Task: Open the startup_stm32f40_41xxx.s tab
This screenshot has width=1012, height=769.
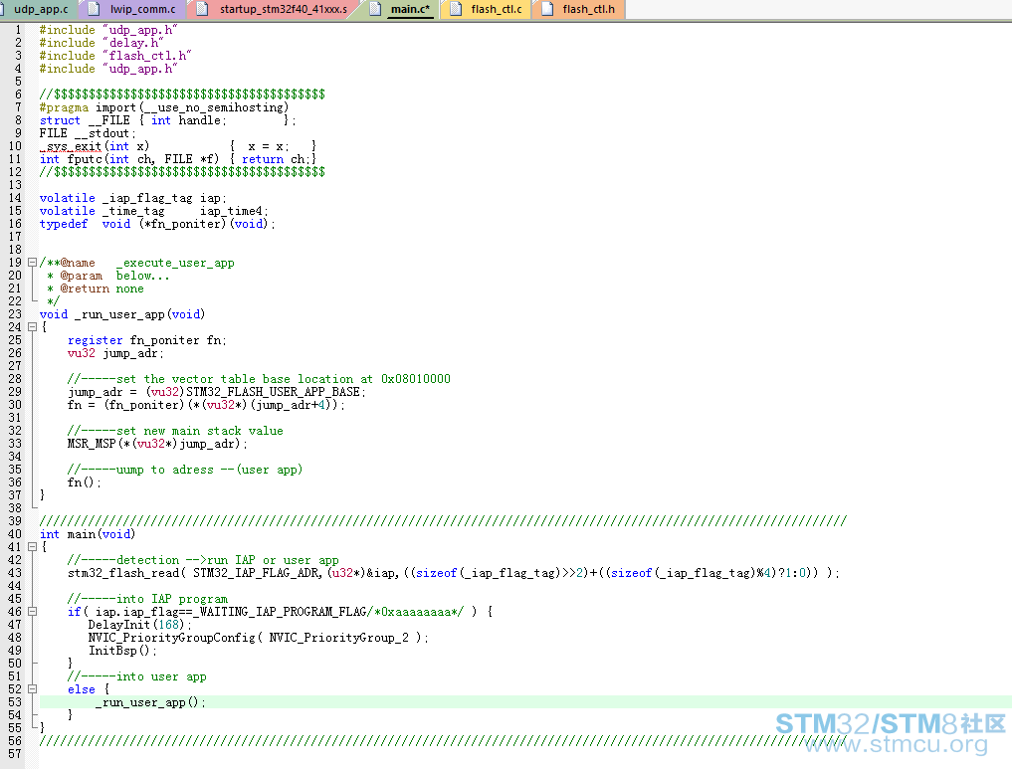Action: tap(283, 9)
